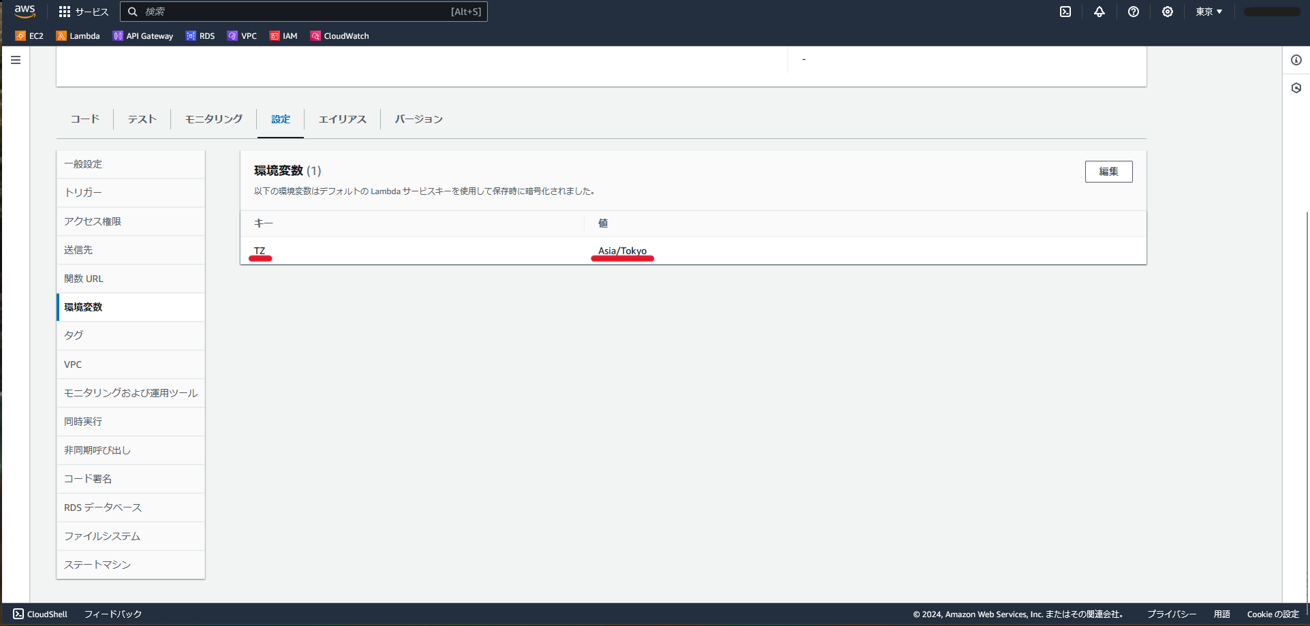Open 非同期呼び出し in side menu
1310x626 pixels.
131,450
